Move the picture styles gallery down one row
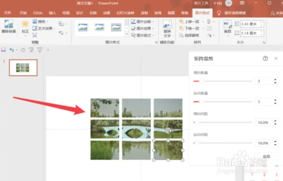 pyautogui.click(x=127, y=28)
